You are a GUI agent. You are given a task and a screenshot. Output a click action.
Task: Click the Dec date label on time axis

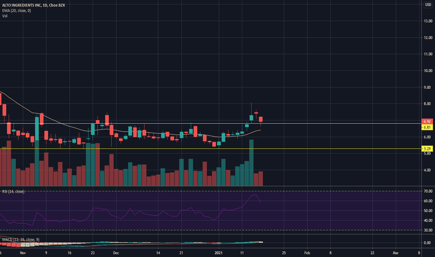click(x=116, y=253)
